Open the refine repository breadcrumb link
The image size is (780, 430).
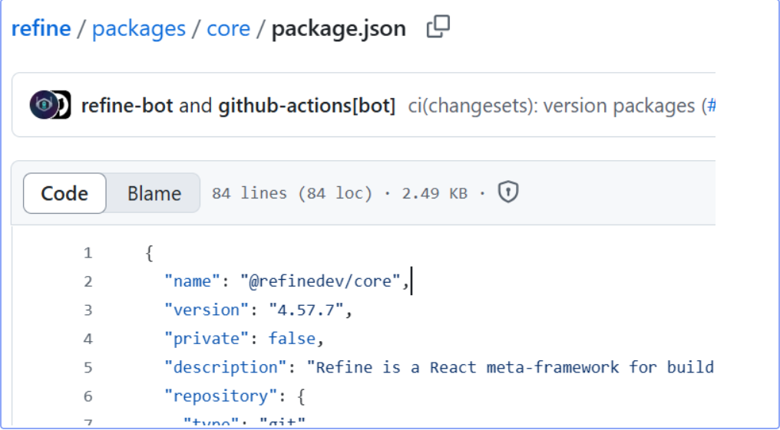click(41, 28)
